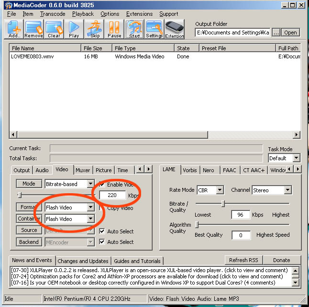Switch to the Output tab
Viewport: 309px width, 307px height.
[x=22, y=170]
